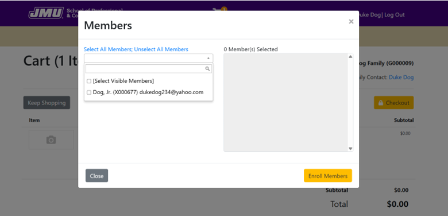Click the Log Out link
448x216 pixels.
point(395,15)
